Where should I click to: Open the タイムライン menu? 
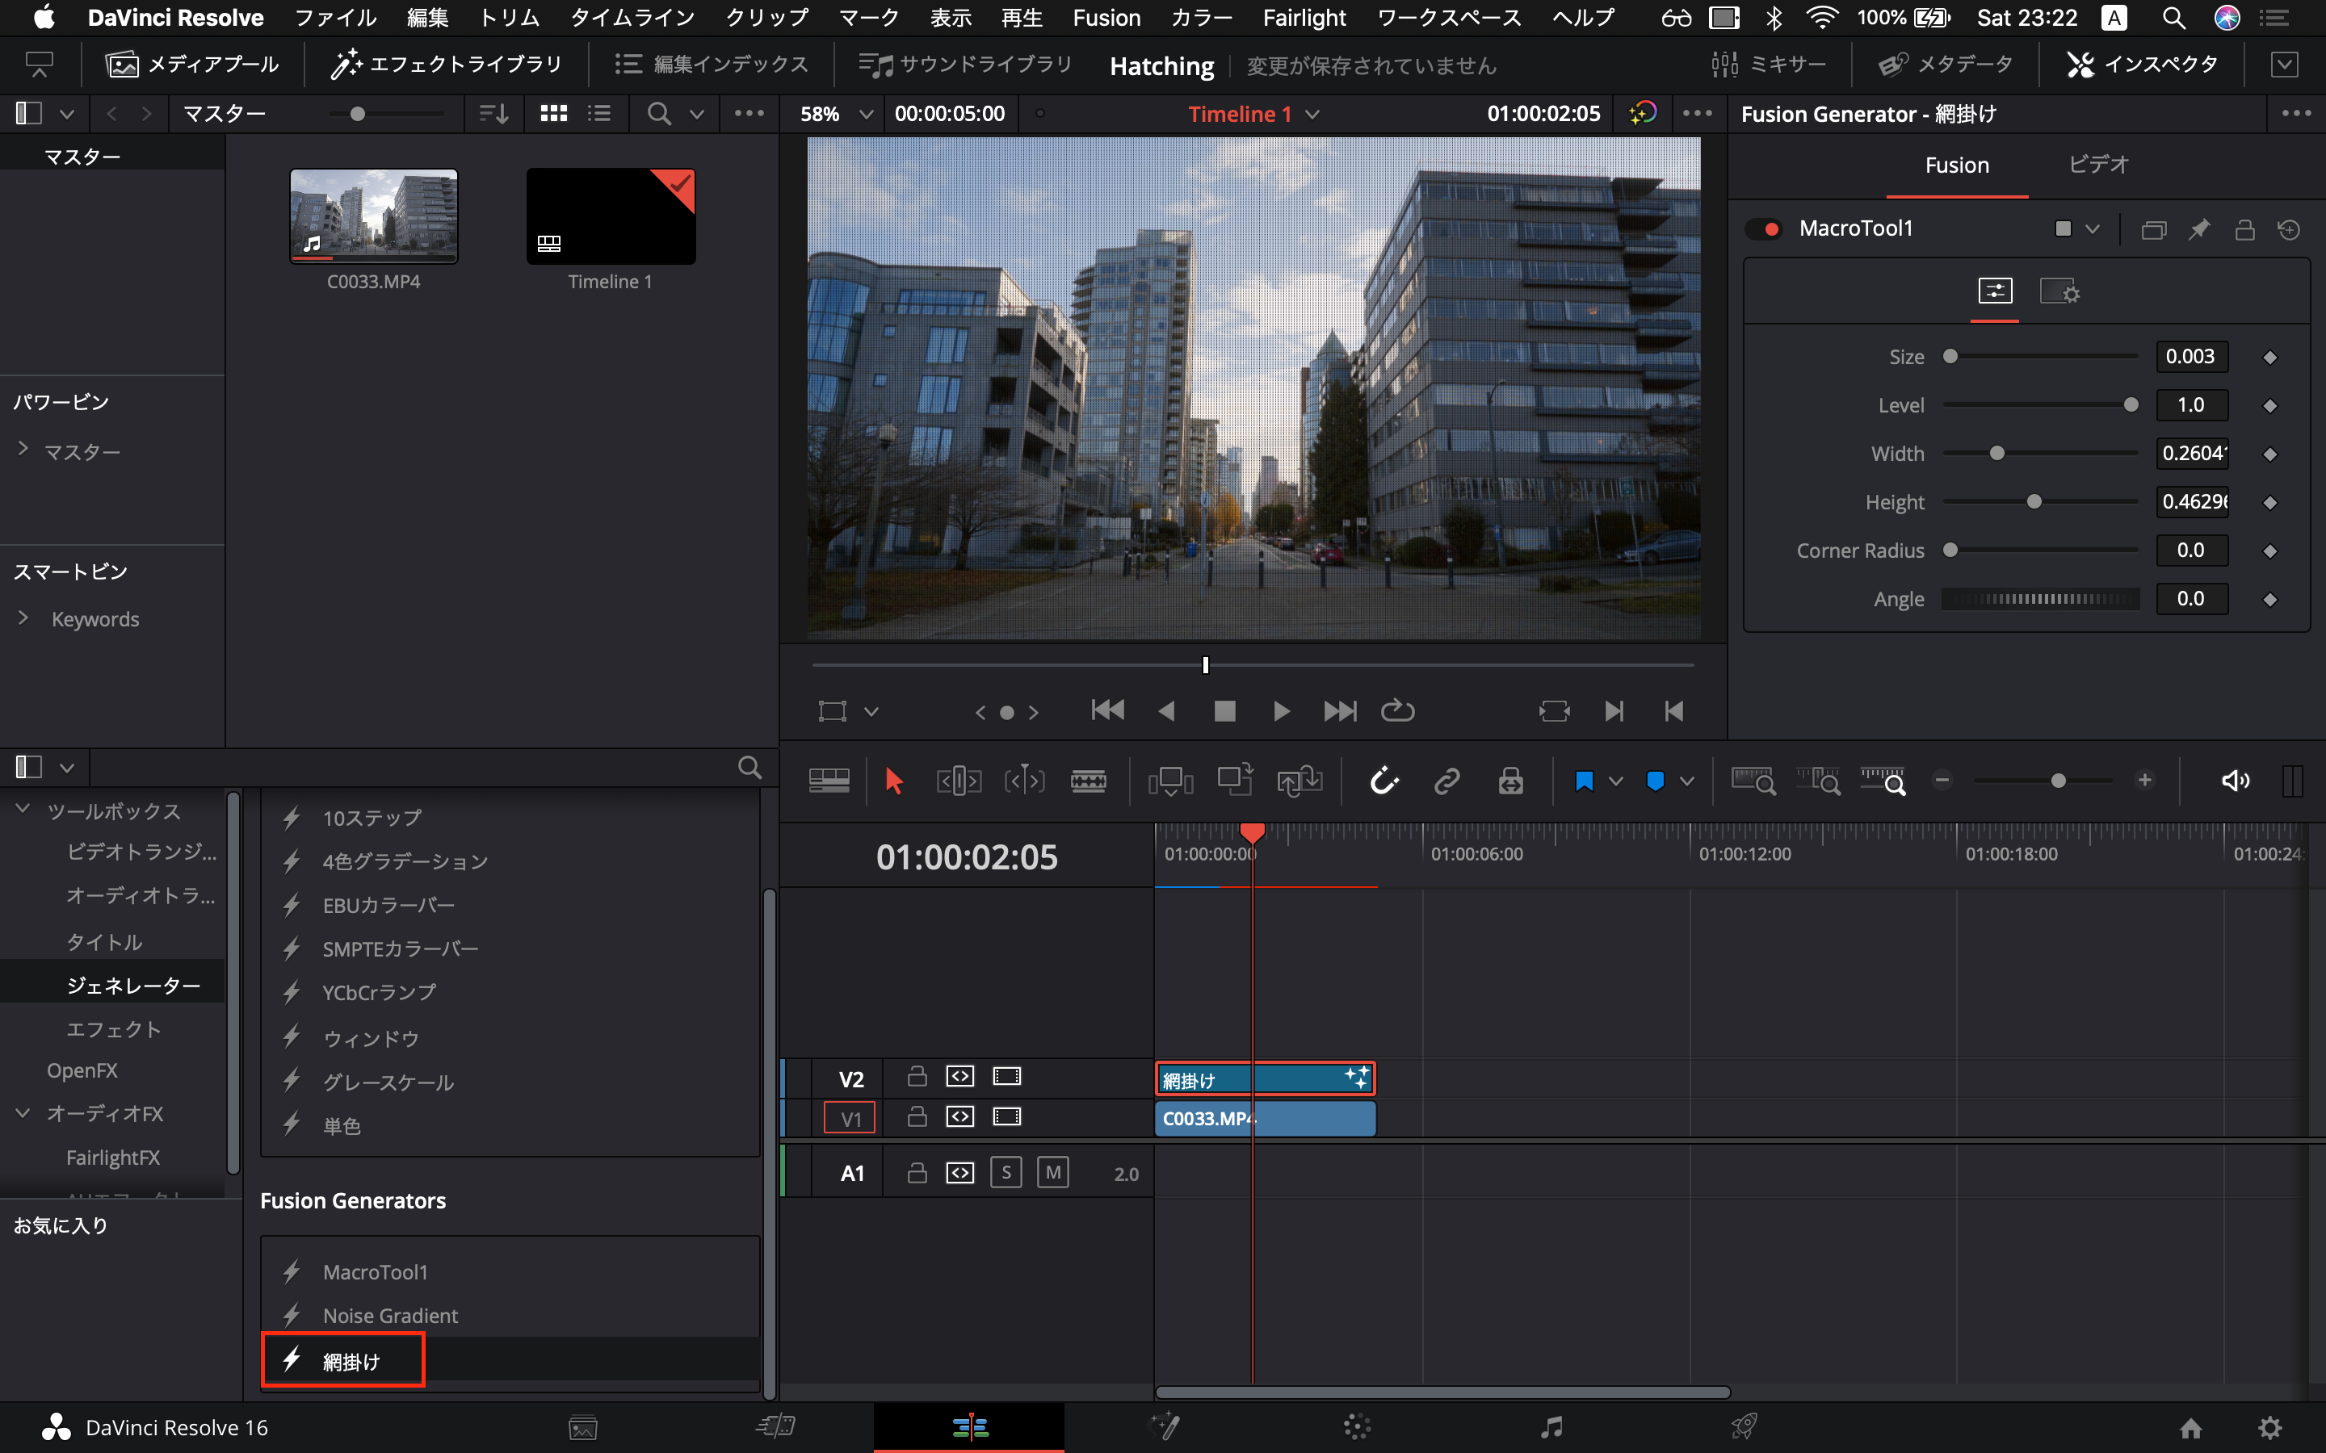632,17
